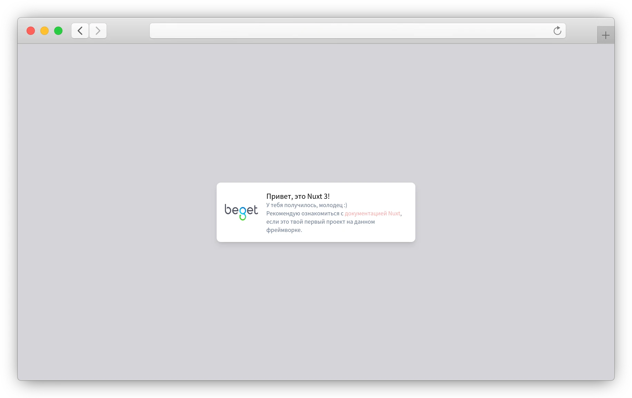Focus the empty browser address bar
The width and height of the screenshot is (632, 398).
click(348, 31)
